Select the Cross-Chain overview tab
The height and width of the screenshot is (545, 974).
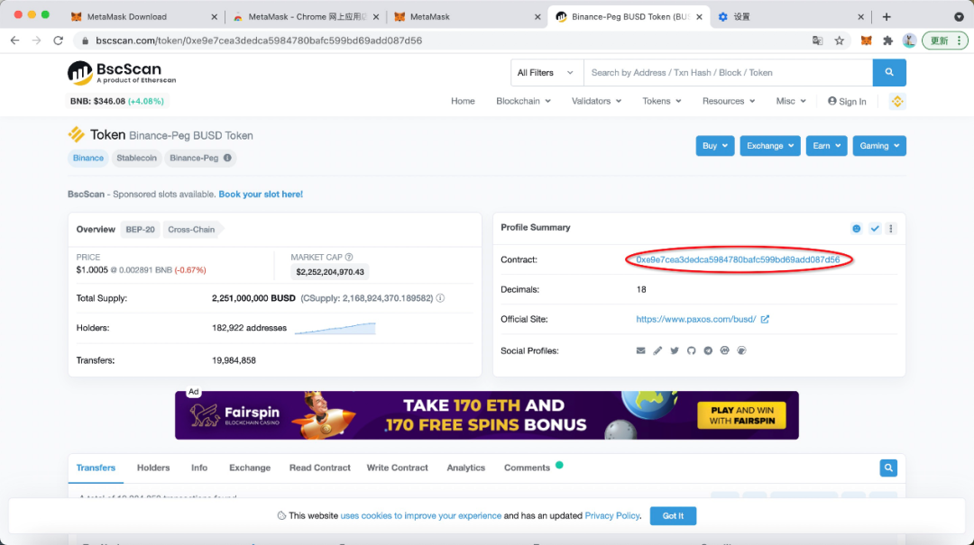coord(191,230)
